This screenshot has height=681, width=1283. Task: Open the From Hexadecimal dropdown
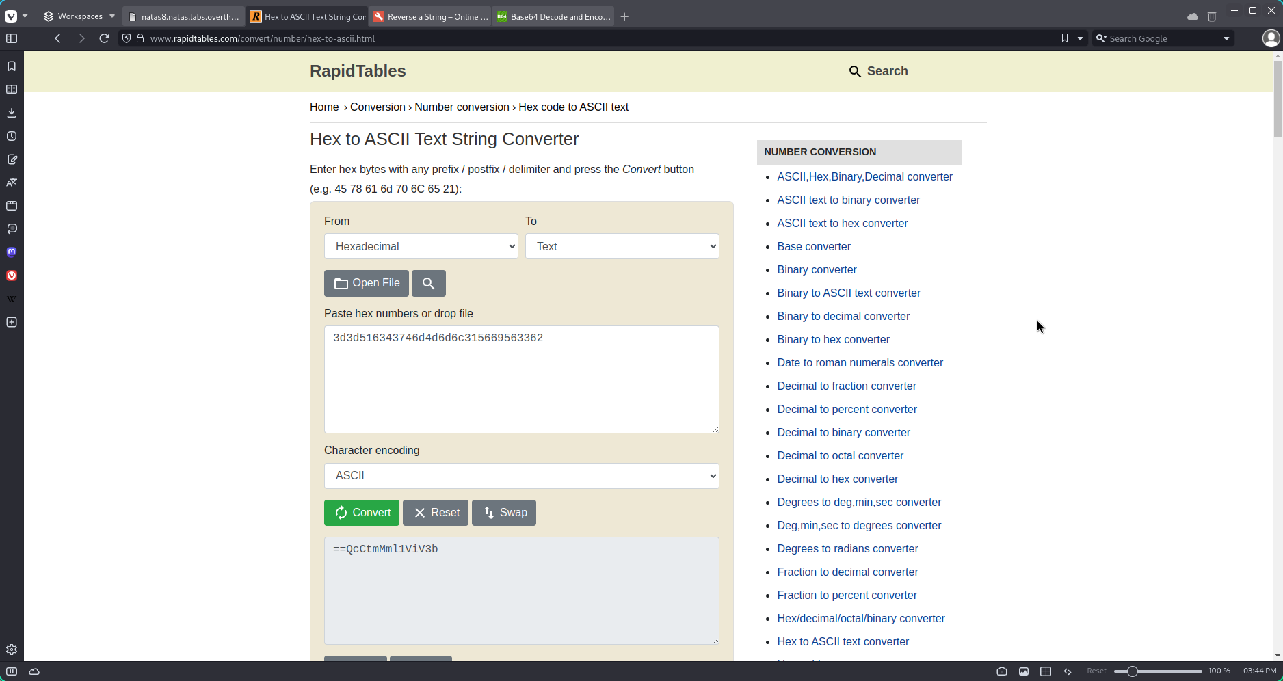421,246
